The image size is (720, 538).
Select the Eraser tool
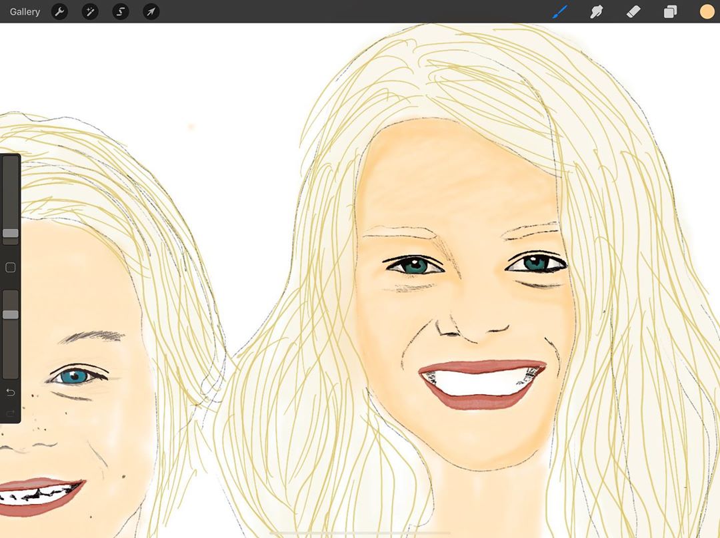pyautogui.click(x=633, y=11)
